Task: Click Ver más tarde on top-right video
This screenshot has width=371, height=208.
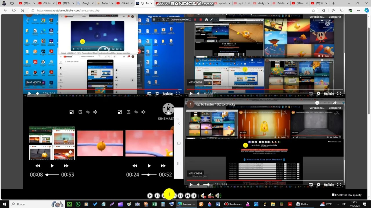Action: (x=317, y=17)
